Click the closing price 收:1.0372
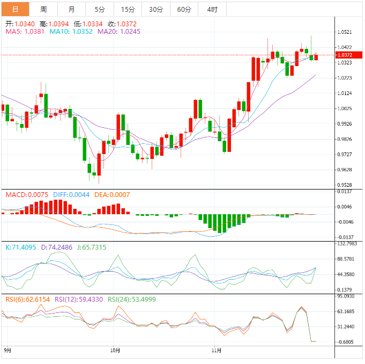Viewport: 365px width, 364px height. coord(122,24)
